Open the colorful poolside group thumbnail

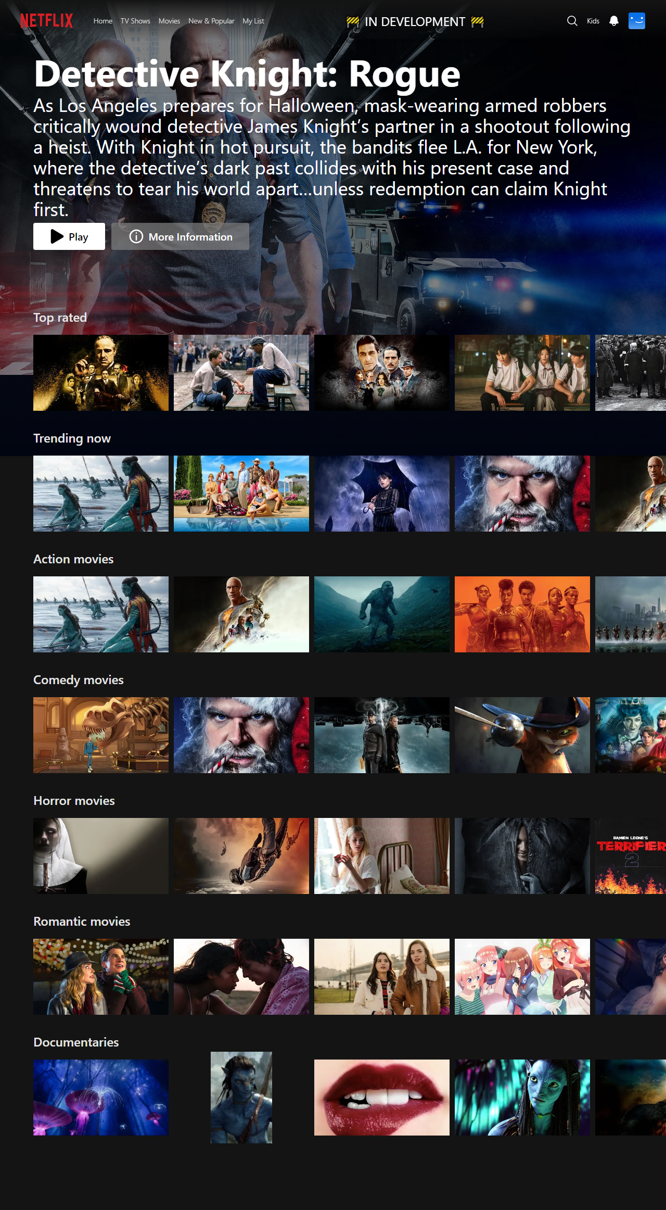pos(241,494)
